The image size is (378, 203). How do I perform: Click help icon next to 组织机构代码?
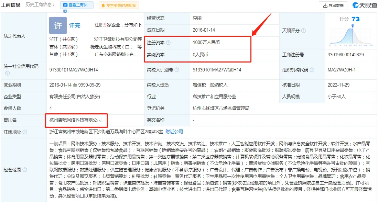click(x=312, y=70)
